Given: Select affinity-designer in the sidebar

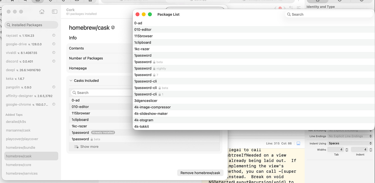Looking at the screenshot, I should pos(31,96).
